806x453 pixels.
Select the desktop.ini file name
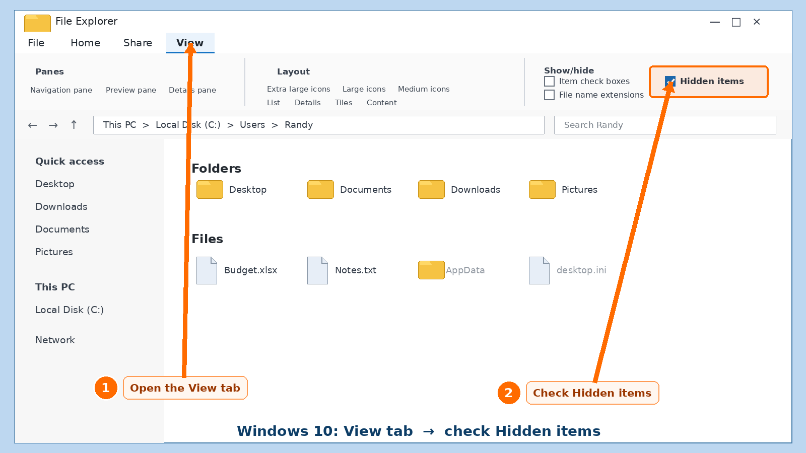(581, 270)
